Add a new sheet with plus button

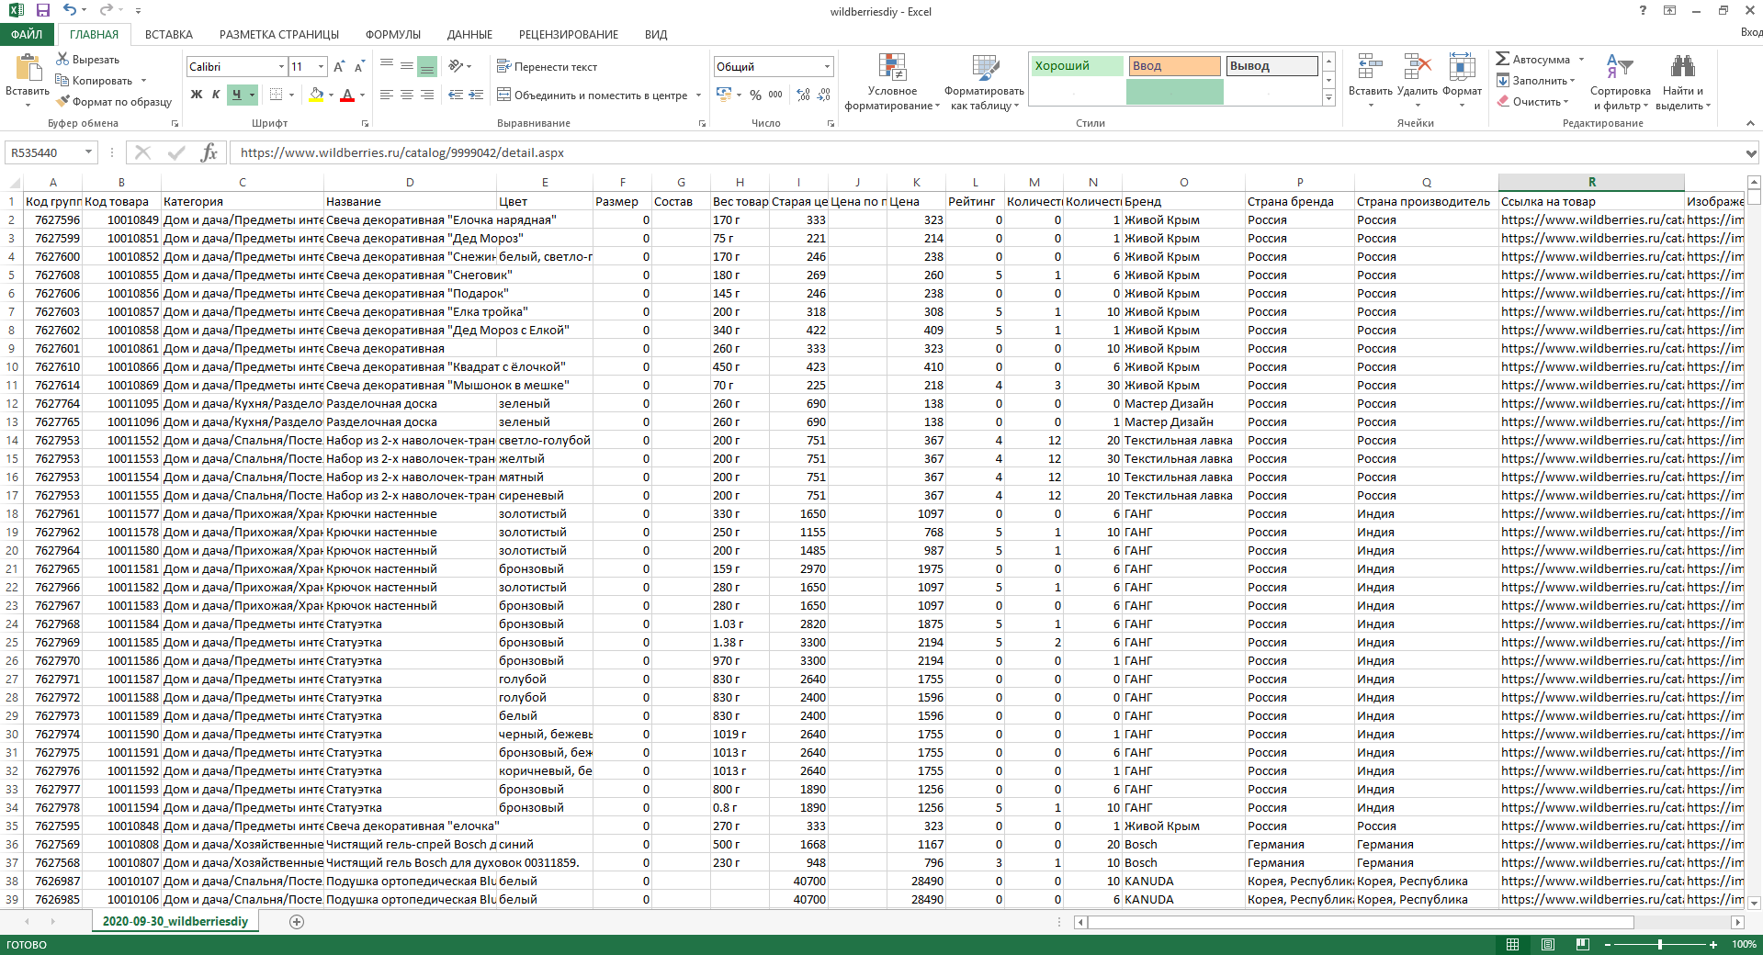click(x=297, y=921)
